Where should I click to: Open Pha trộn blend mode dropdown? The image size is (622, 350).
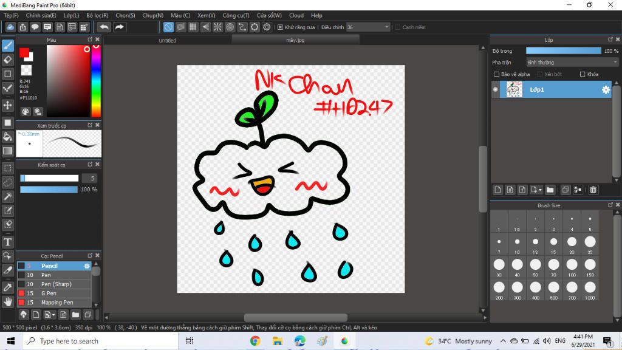572,63
